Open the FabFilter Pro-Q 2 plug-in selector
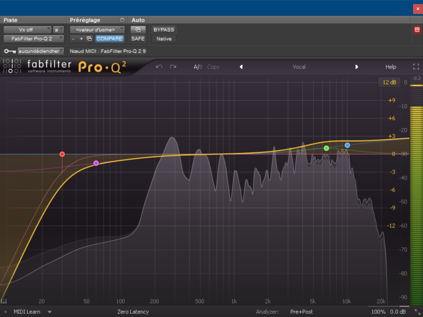 click(x=34, y=39)
